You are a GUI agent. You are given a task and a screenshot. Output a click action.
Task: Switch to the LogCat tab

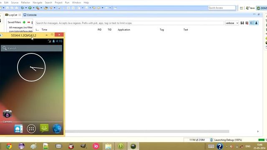point(13,15)
